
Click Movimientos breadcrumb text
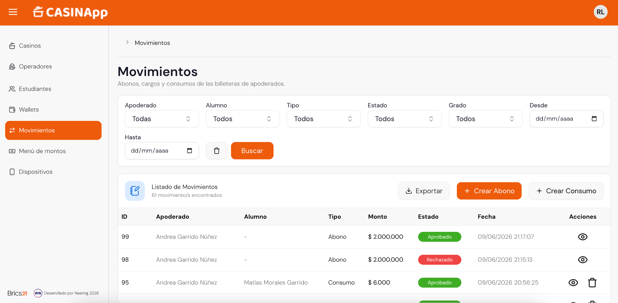152,43
